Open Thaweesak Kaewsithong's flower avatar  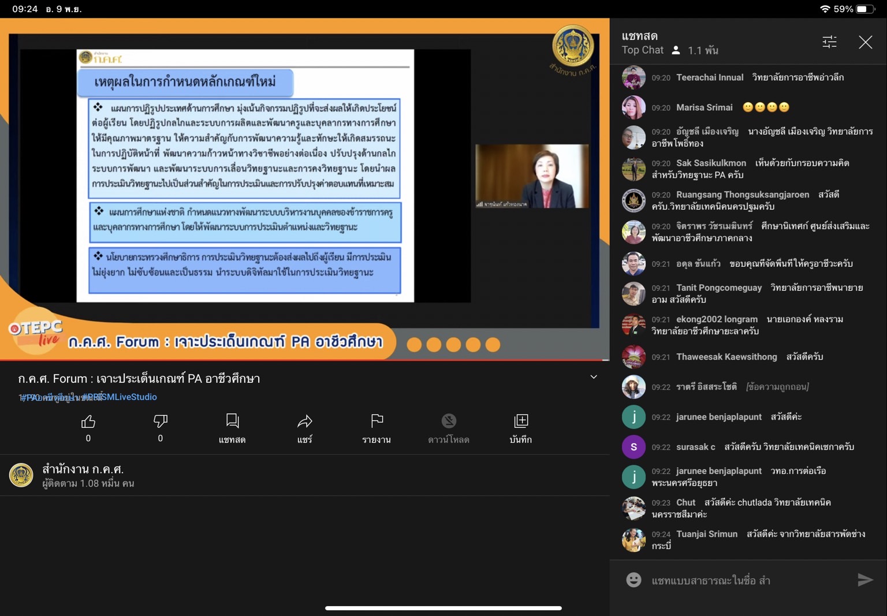pos(633,357)
